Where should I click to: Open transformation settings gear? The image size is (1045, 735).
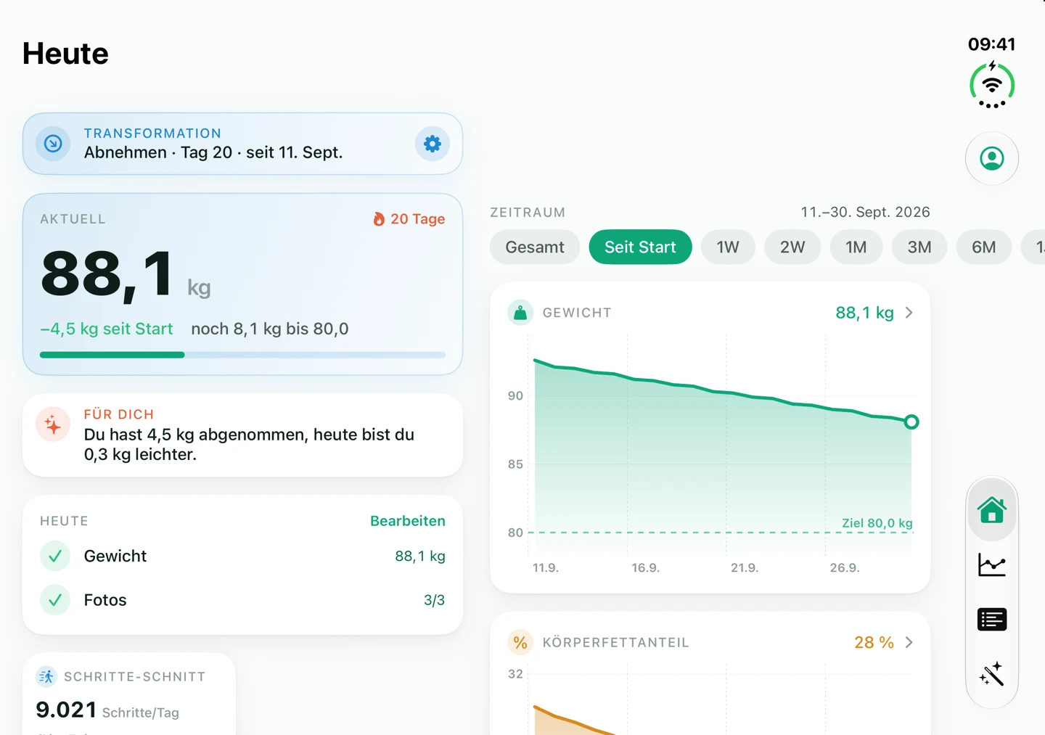coord(433,144)
